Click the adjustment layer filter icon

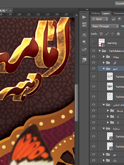pyautogui.click(x=119, y=19)
